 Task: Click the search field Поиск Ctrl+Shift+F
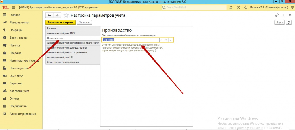pos(194,8)
